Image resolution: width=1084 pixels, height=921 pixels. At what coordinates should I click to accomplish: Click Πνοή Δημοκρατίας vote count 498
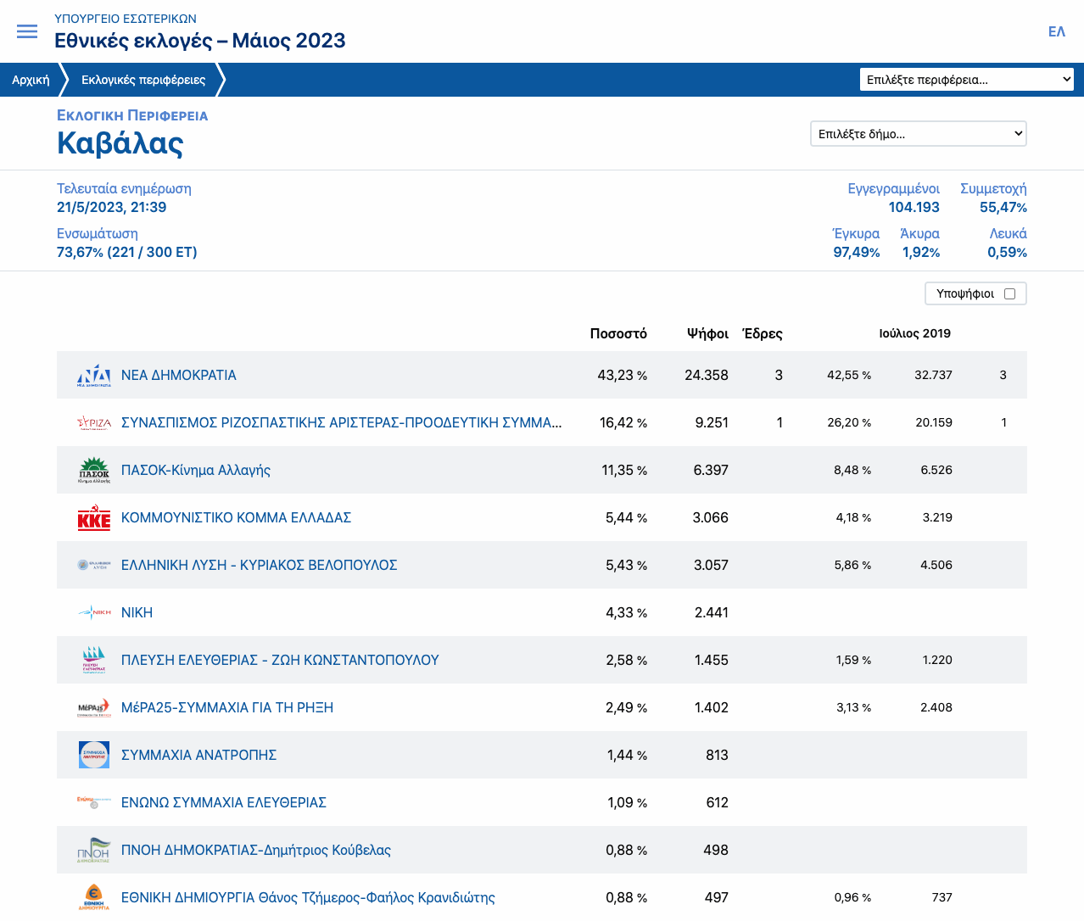tap(716, 850)
